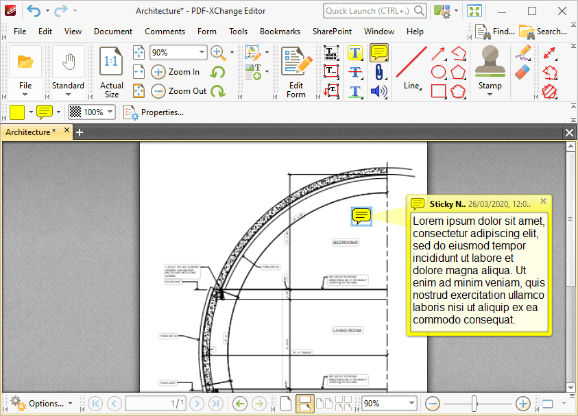Open the zoom level dropdown in the toolbar
Screen dimensions: 578x416
pos(202,53)
